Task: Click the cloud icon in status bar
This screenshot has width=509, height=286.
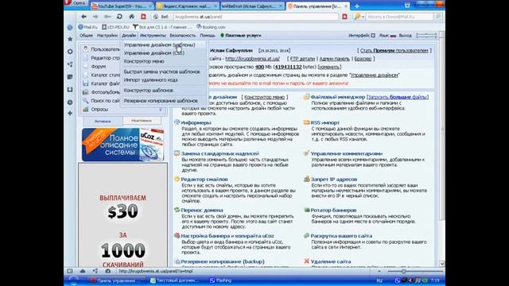Action: click(x=83, y=271)
